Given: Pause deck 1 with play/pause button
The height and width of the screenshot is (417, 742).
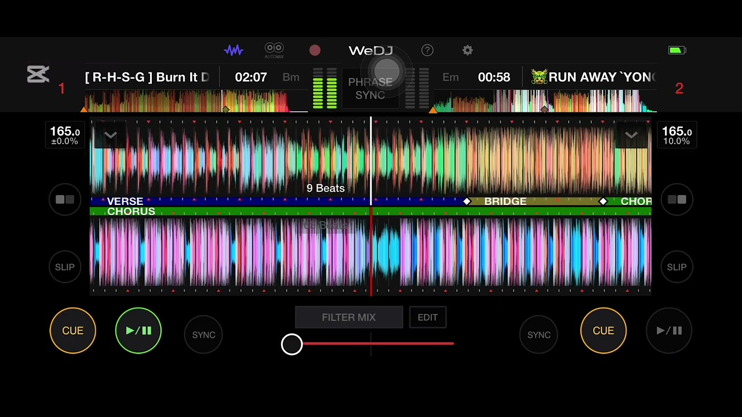Looking at the screenshot, I should tap(139, 331).
